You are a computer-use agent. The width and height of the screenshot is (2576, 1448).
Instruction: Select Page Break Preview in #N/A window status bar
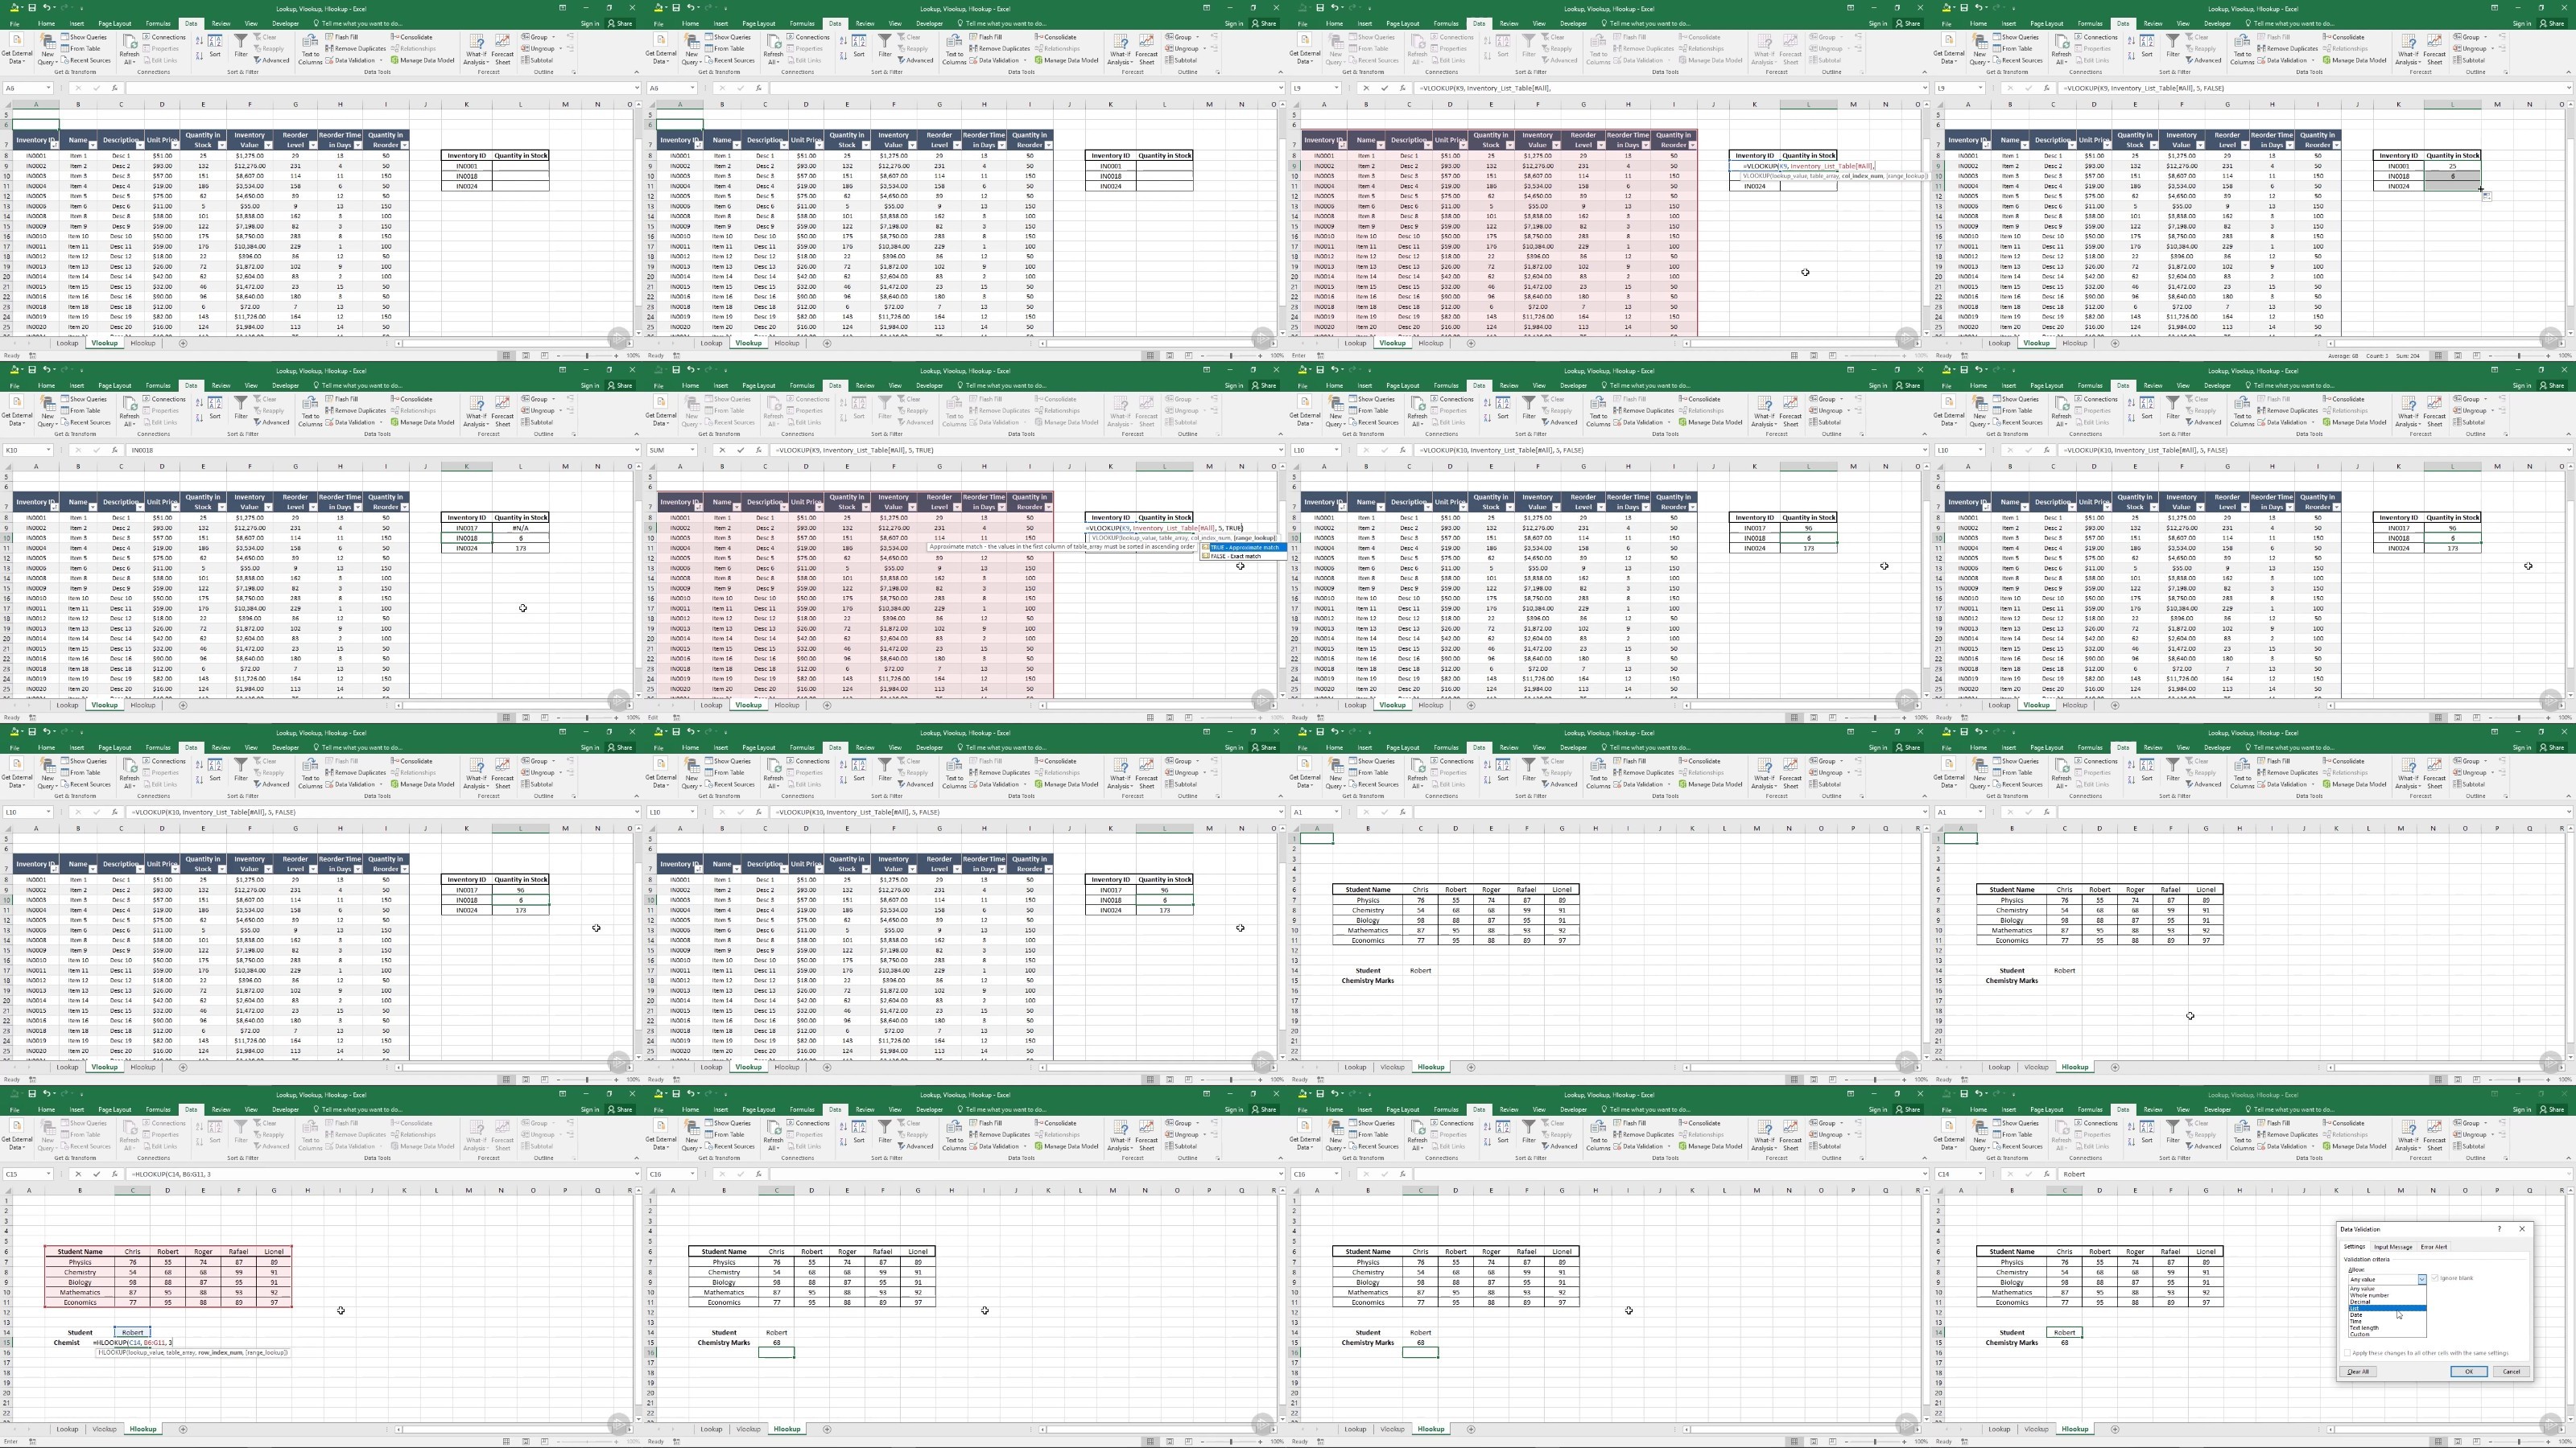click(545, 718)
